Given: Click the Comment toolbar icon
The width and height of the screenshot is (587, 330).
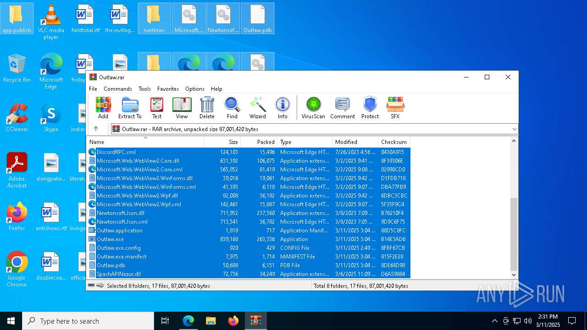Looking at the screenshot, I should [343, 108].
